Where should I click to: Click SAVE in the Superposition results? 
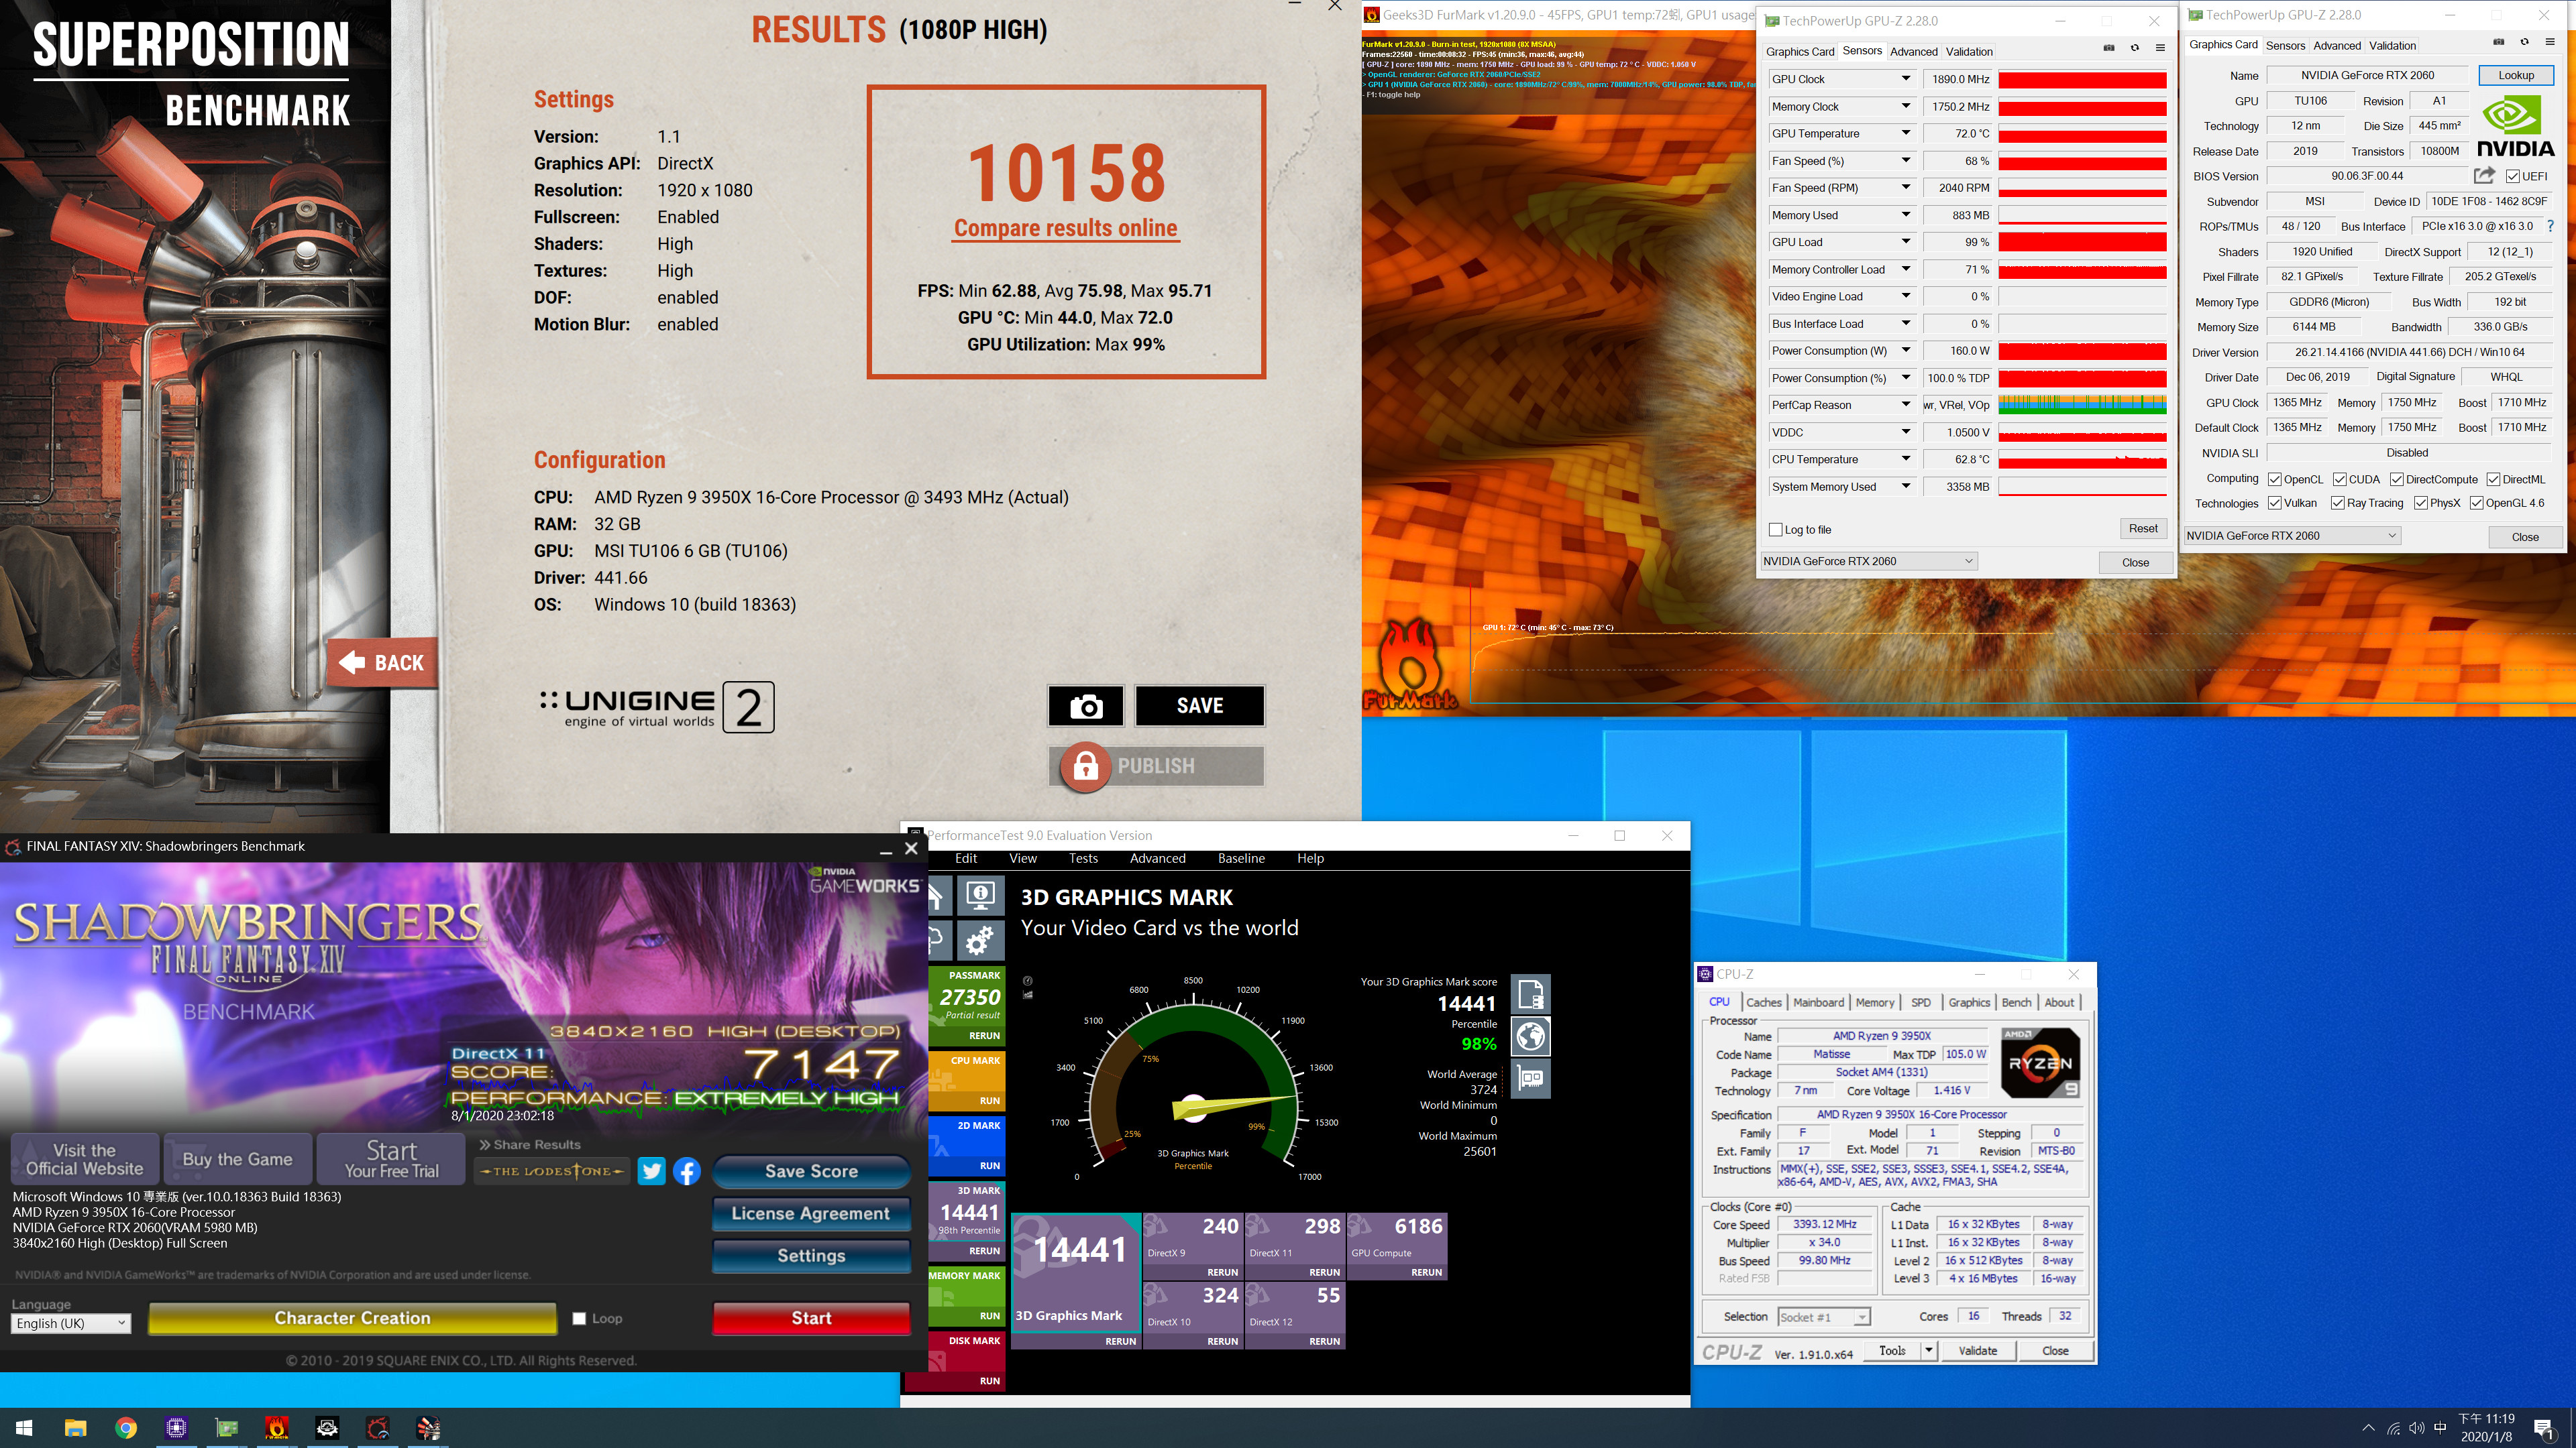coord(1199,705)
